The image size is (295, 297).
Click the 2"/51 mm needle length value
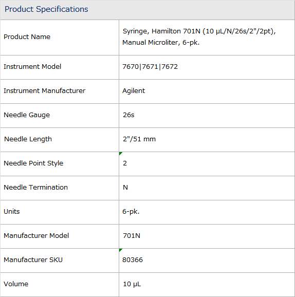139,139
